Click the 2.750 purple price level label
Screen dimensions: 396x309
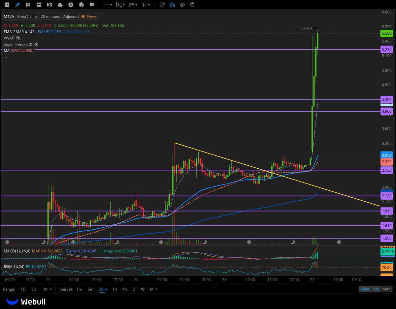tap(386, 170)
